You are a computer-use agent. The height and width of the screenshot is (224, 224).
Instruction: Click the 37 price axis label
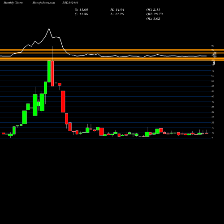pyautogui.click(x=213, y=107)
